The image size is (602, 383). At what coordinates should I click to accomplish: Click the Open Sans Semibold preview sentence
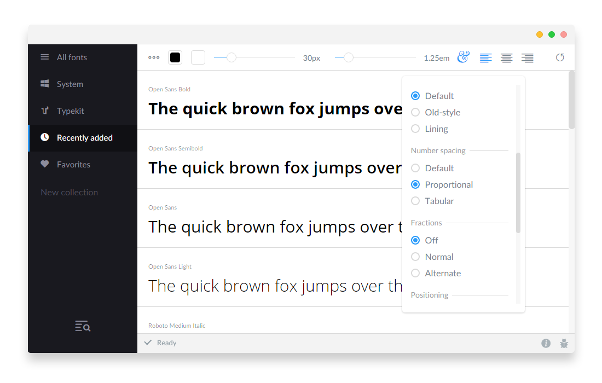pyautogui.click(x=275, y=168)
